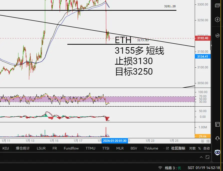The height and width of the screenshot is (171, 223).
Task: Click the 1月 13 date axis label
Action: point(30,141)
